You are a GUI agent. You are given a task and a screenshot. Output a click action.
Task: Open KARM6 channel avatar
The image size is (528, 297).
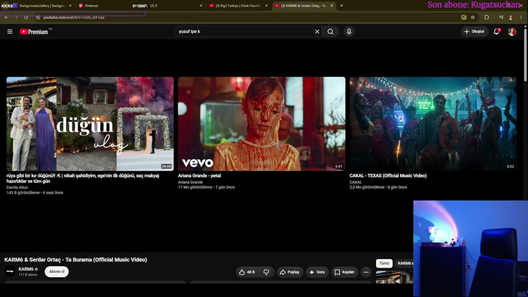pos(10,271)
